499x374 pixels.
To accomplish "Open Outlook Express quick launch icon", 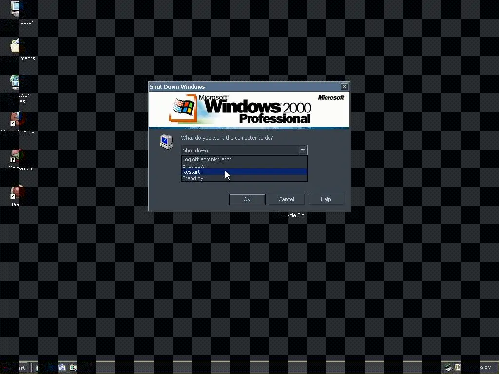I will 62,368.
